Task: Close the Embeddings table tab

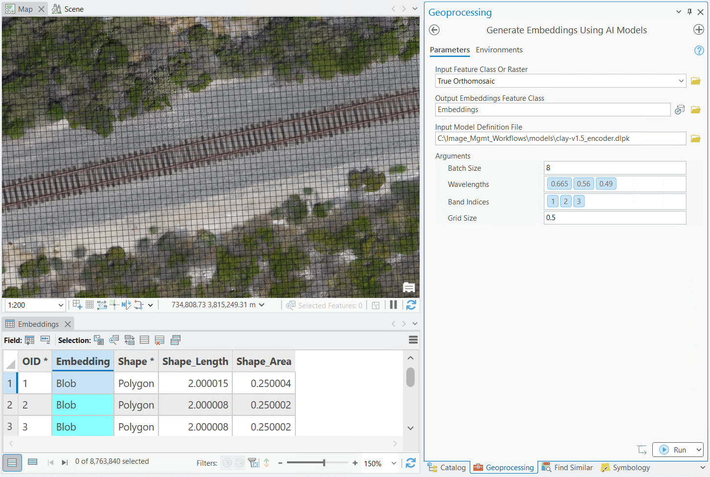Action: 68,324
